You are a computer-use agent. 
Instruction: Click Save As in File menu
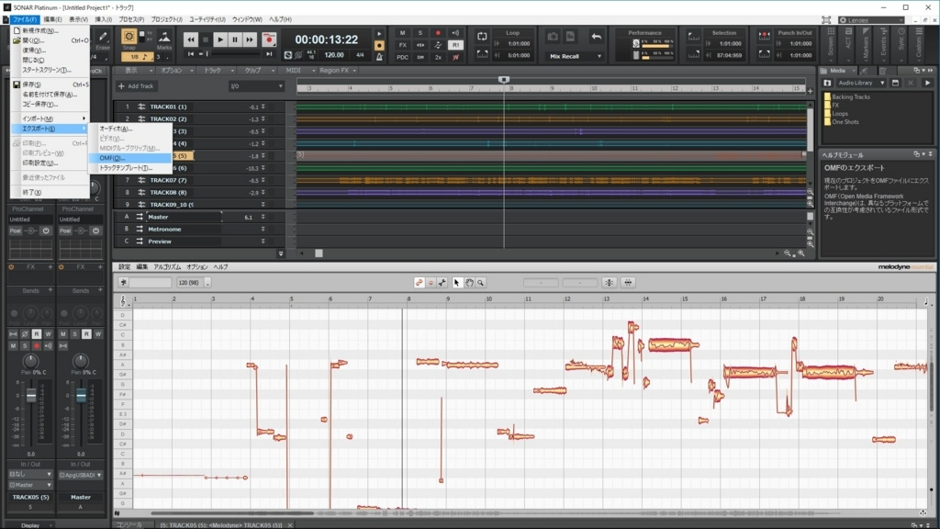tap(50, 95)
